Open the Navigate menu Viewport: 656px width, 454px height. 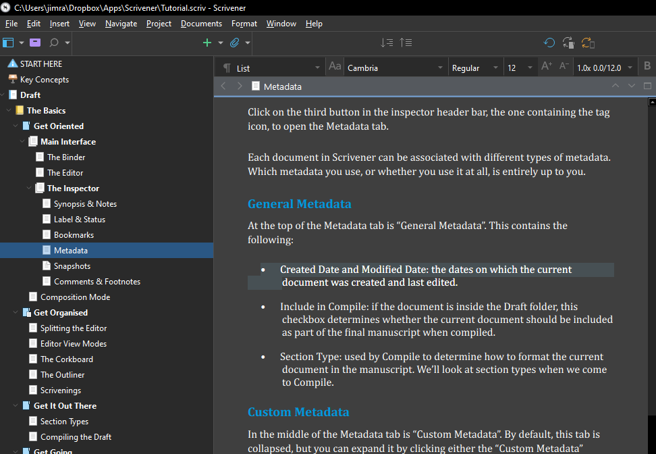click(x=121, y=24)
